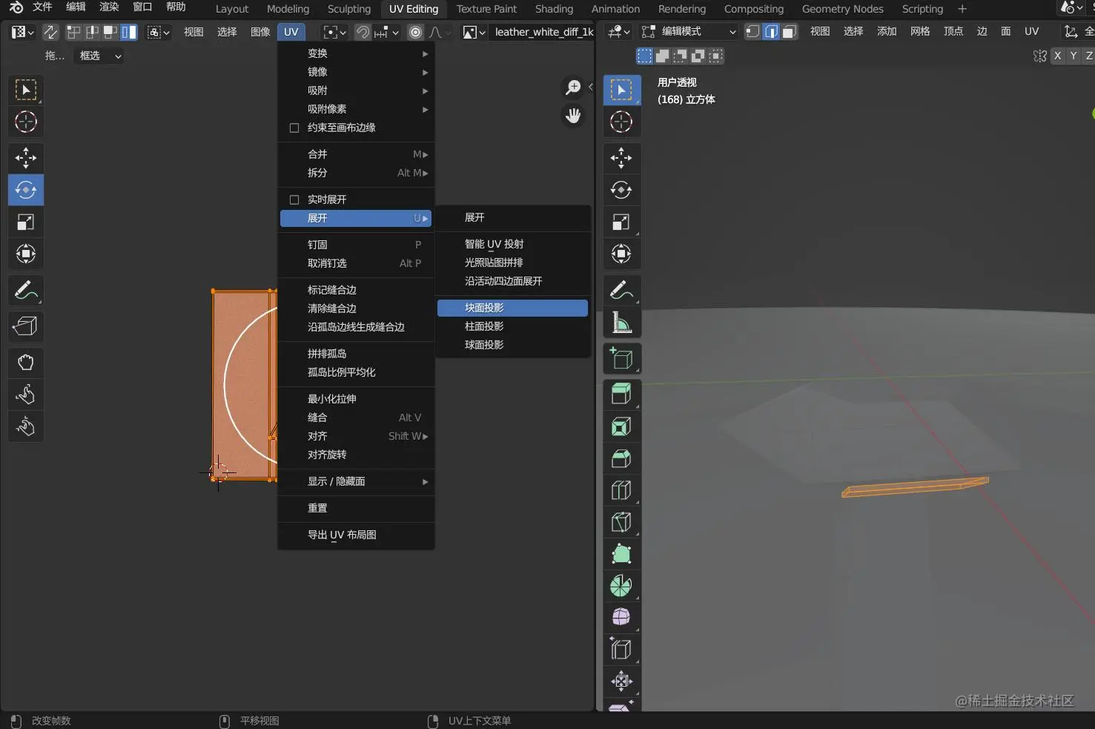The image size is (1095, 729).
Task: Pick the Shrink/Fatten tool
Action: pos(621,681)
